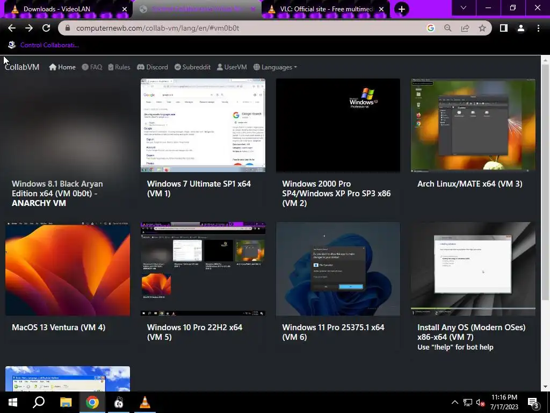Open Windows taskbar search

(39, 402)
